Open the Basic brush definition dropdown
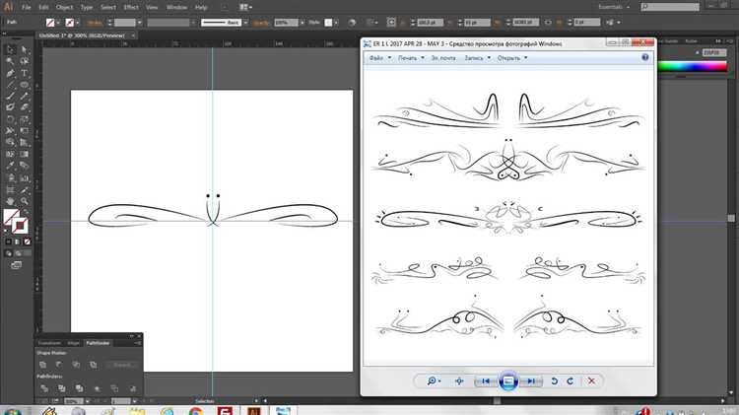Image resolution: width=739 pixels, height=415 pixels. (x=245, y=22)
